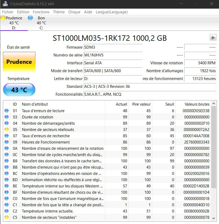
Task: Click status orb for C2 Température interne actuelle
Action: coord(7,211)
